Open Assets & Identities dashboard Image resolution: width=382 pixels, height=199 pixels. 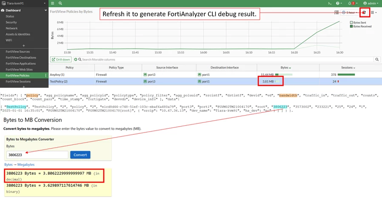pyautogui.click(x=18, y=34)
